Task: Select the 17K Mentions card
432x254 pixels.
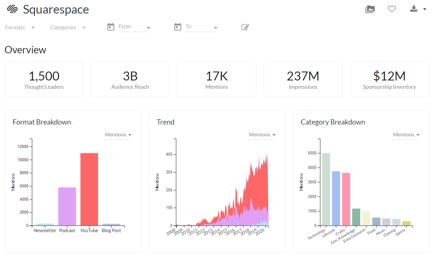Action: tap(217, 80)
